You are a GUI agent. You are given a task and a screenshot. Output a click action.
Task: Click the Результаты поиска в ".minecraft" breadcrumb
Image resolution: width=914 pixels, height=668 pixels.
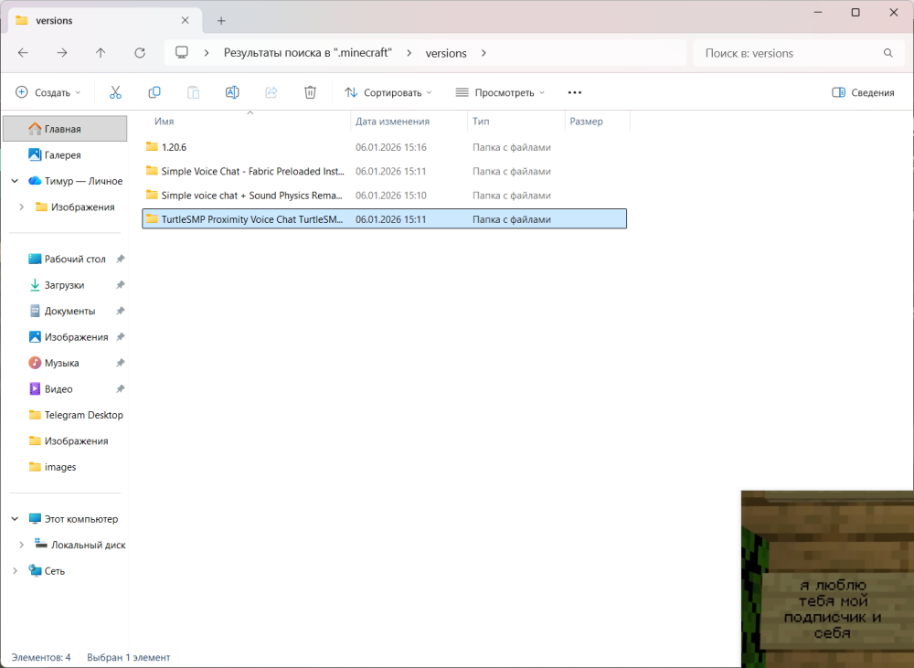(308, 53)
